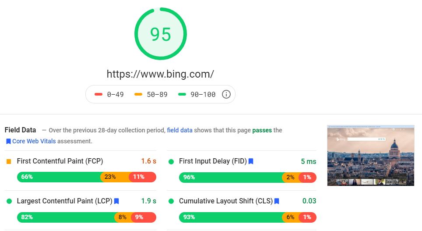Image resolution: width=422 pixels, height=231 pixels.
Task: Click the score legend info icon
Action: click(x=226, y=94)
